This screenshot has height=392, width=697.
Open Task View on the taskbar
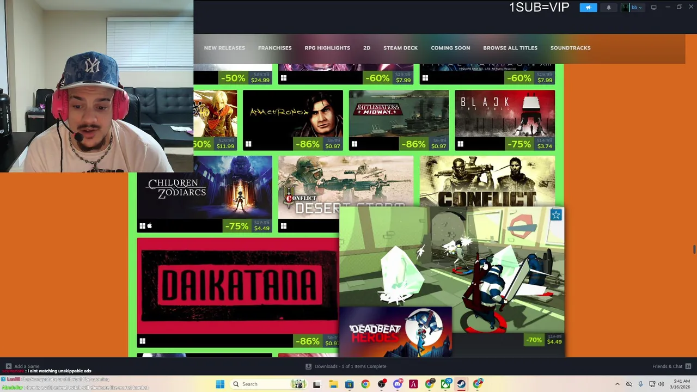point(316,384)
